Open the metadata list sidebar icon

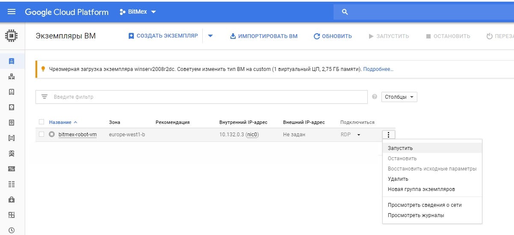[x=12, y=184]
